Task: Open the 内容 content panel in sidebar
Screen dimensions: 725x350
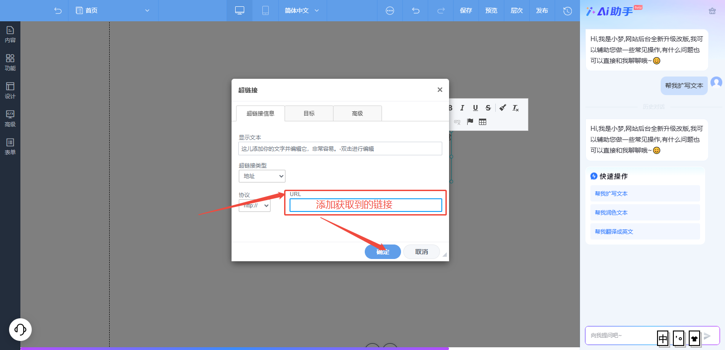Action: pos(10,34)
